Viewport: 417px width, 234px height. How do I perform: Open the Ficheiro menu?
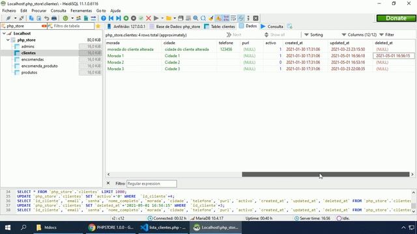pos(9,10)
